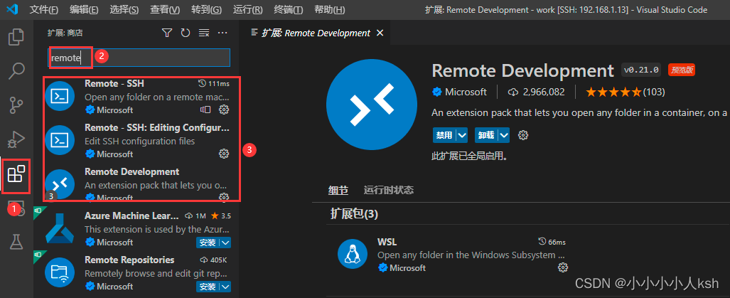
Task: Expand install options for Azure Machine Learning
Action: 225,242
